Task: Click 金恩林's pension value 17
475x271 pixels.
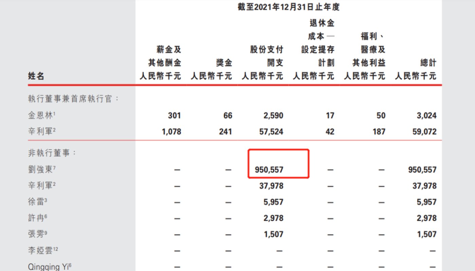Action: (x=330, y=116)
